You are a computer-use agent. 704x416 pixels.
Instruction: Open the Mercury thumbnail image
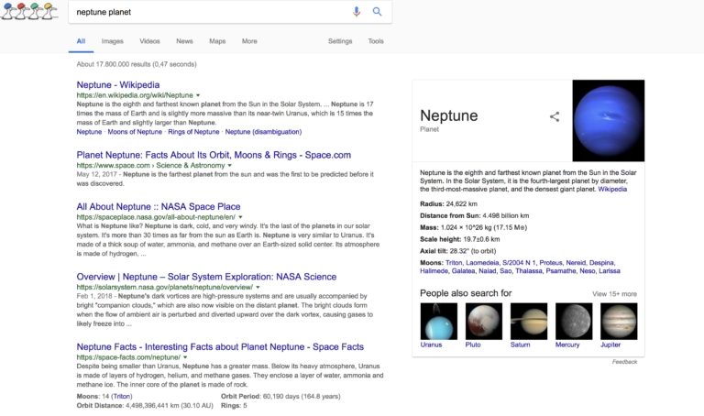click(574, 321)
